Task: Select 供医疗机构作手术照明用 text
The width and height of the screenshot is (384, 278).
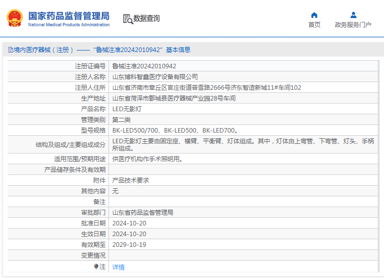Action: click(148, 159)
